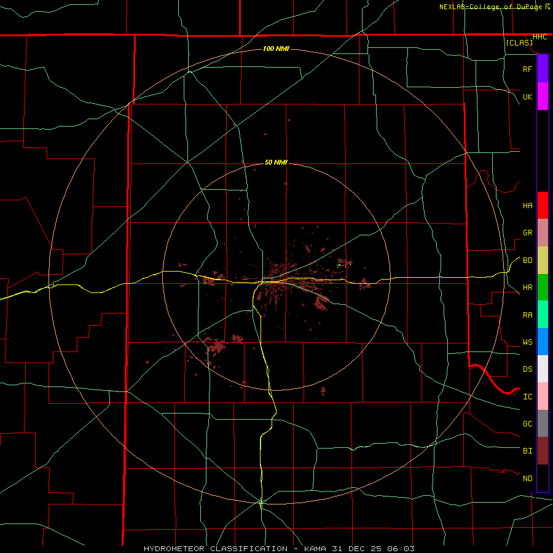Click the light pink IC legend swatch

[543, 396]
